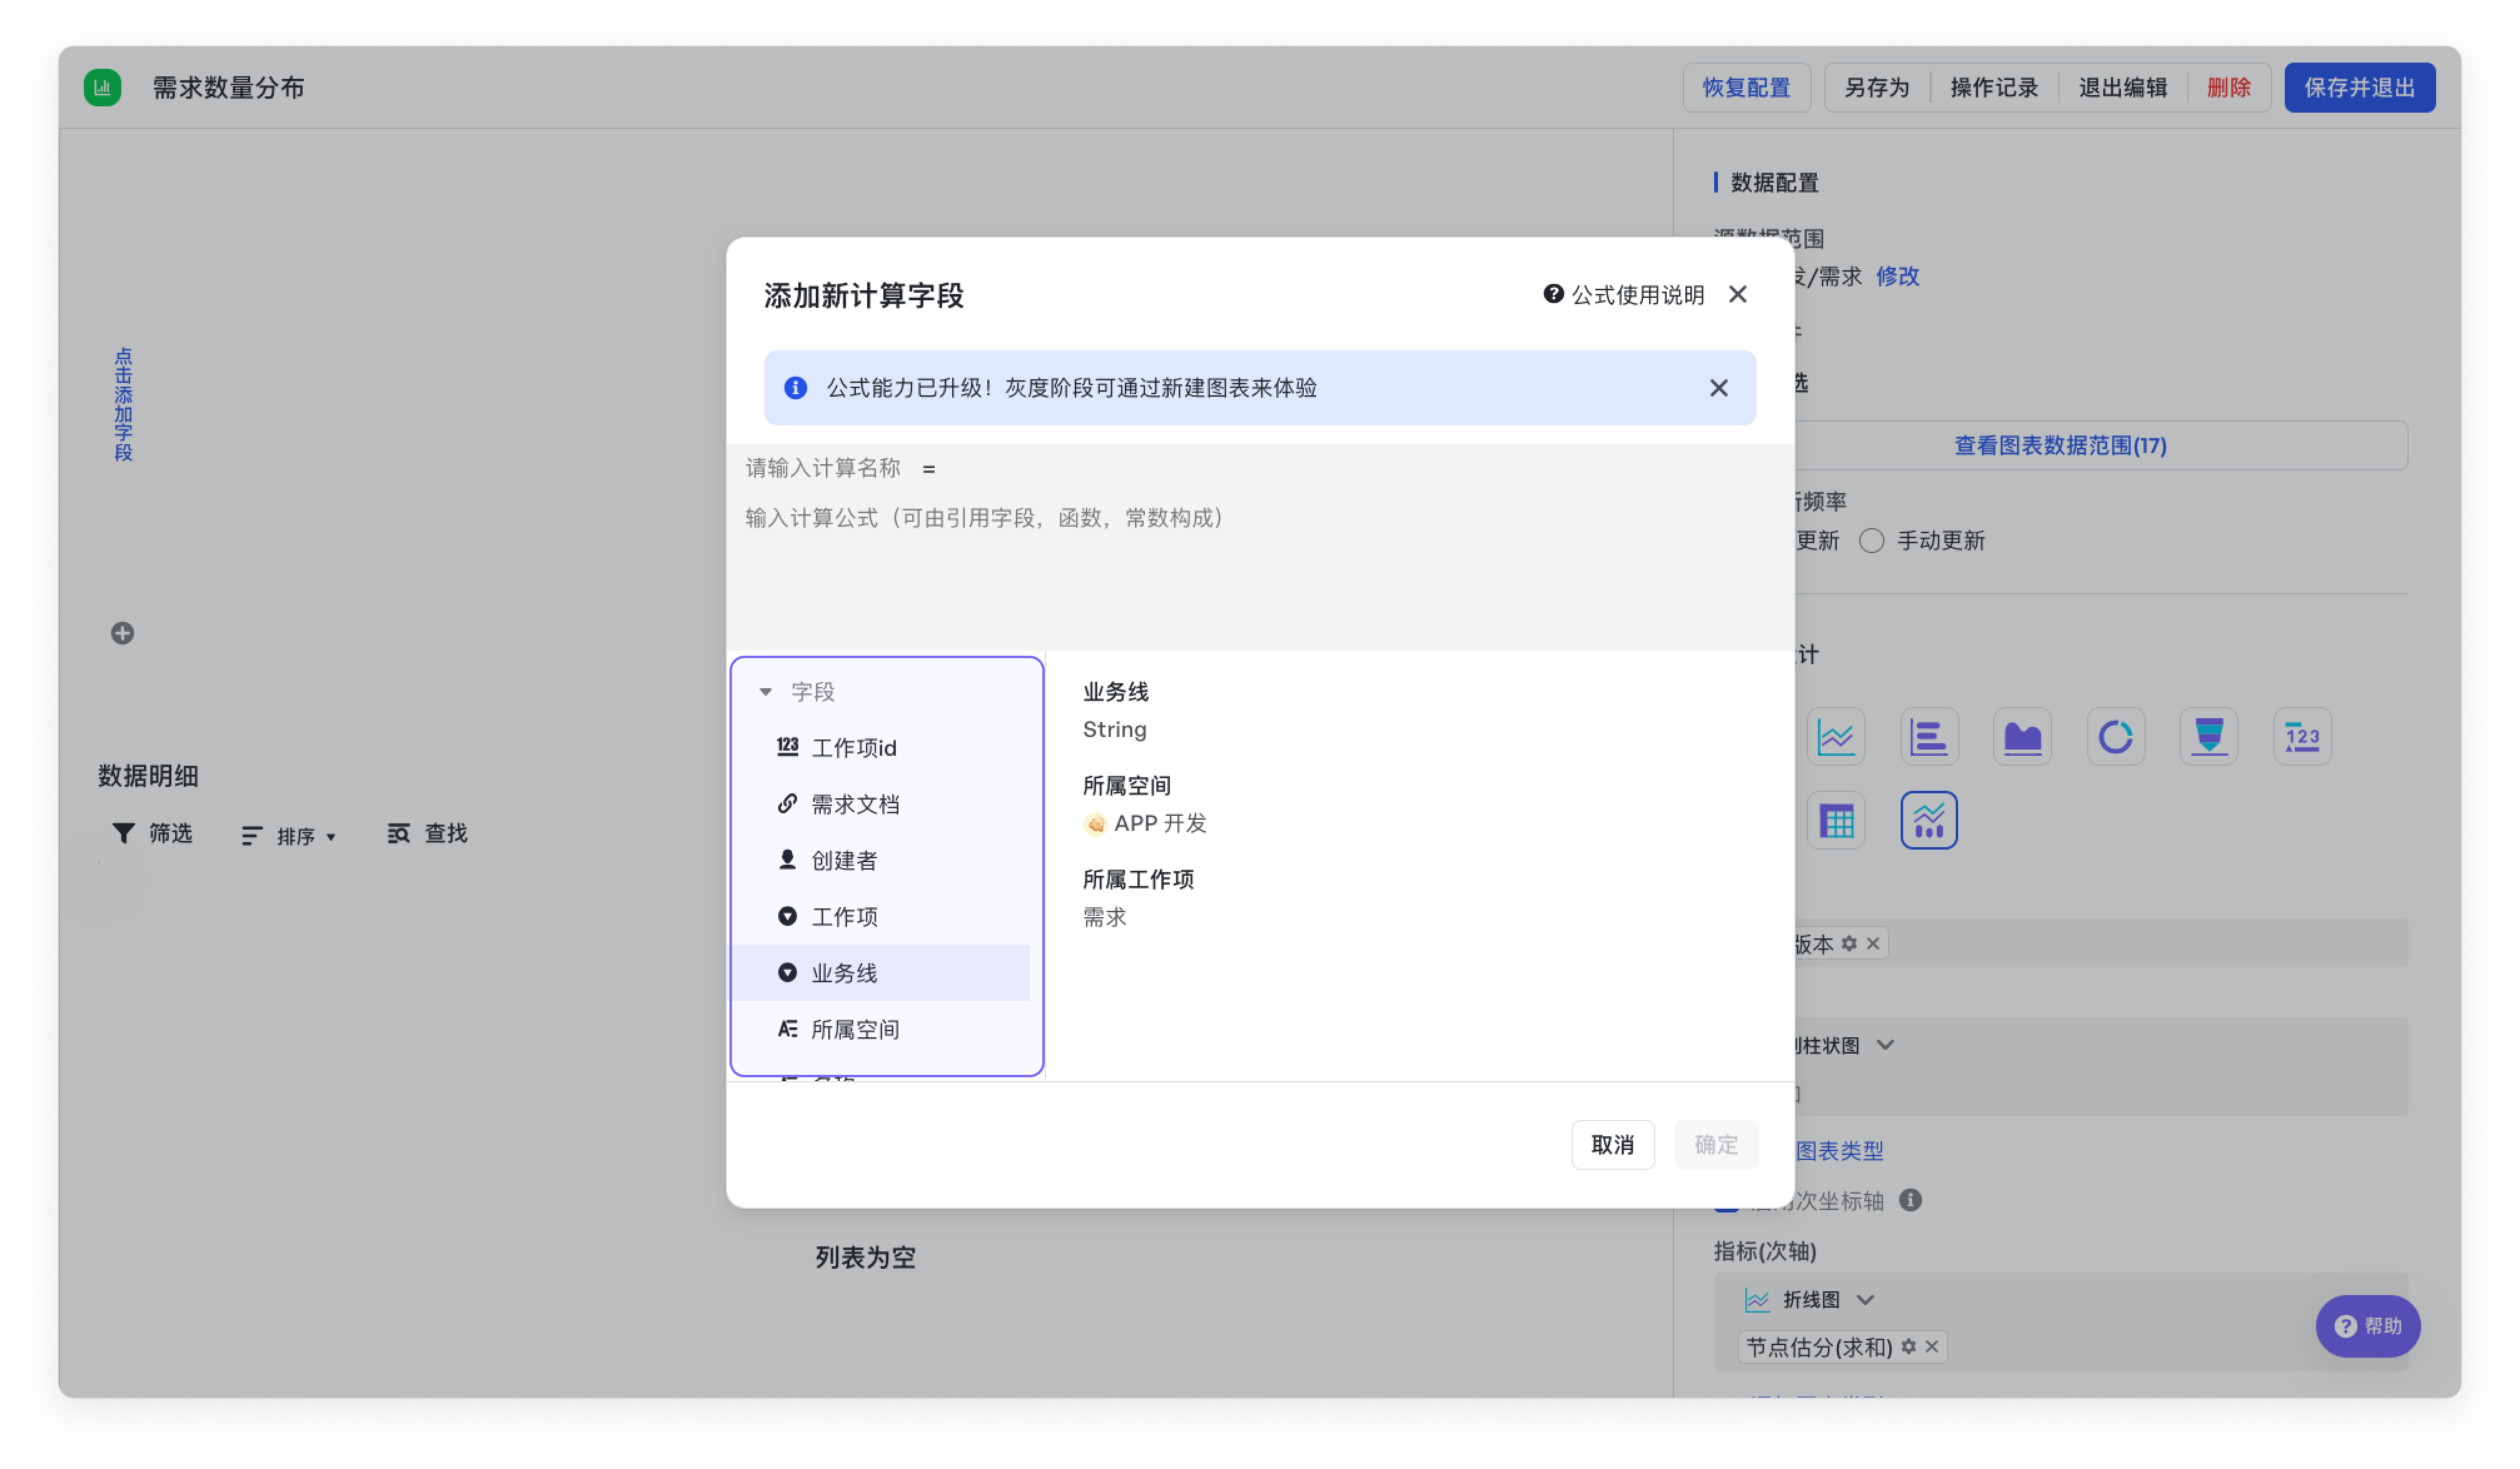Click 保存并退出 button
The height and width of the screenshot is (1469, 2520).
click(x=2360, y=88)
